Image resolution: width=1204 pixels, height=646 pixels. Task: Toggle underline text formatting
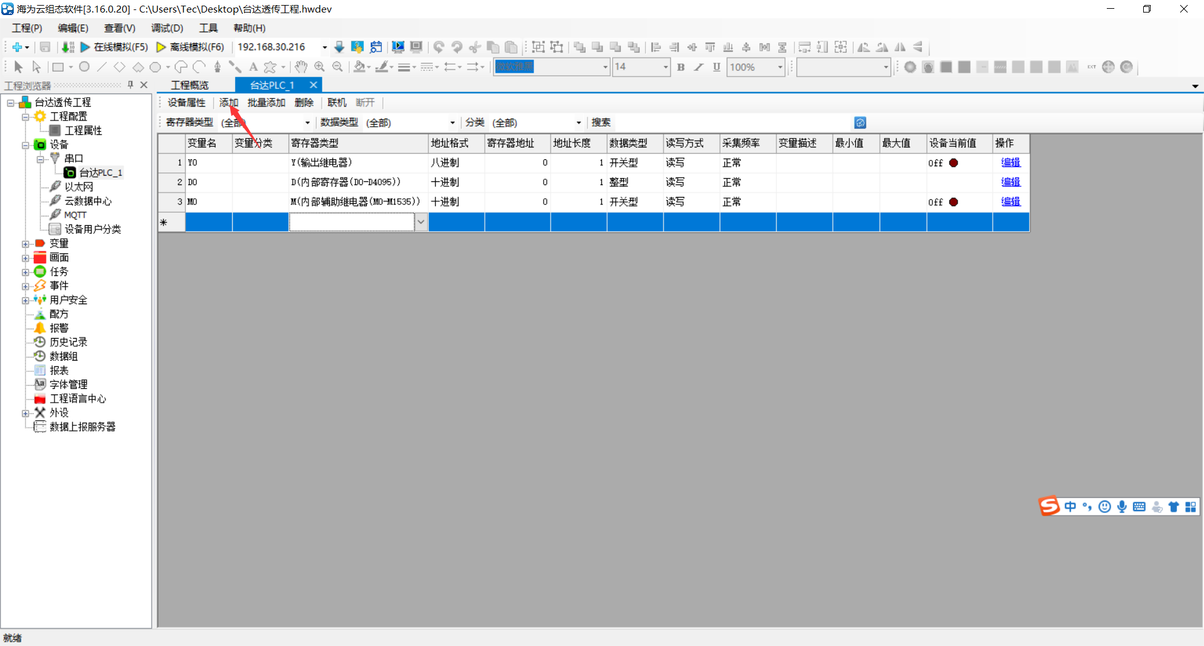pos(716,67)
